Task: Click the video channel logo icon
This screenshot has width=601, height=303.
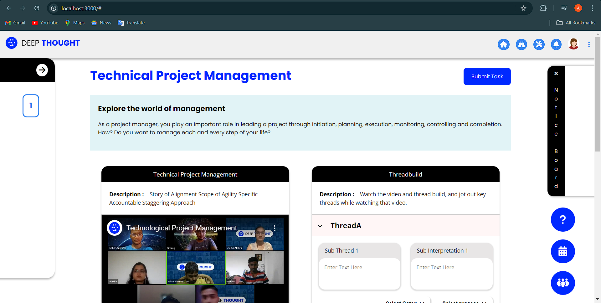Action: click(x=115, y=228)
